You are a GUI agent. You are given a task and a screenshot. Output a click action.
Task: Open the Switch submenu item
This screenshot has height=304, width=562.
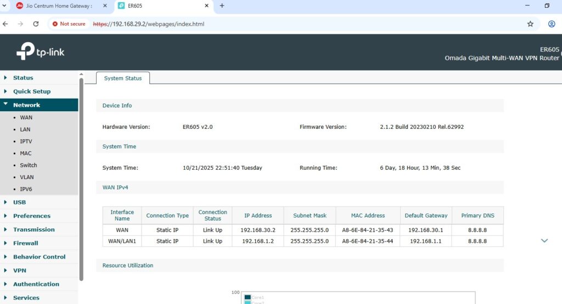click(x=29, y=165)
